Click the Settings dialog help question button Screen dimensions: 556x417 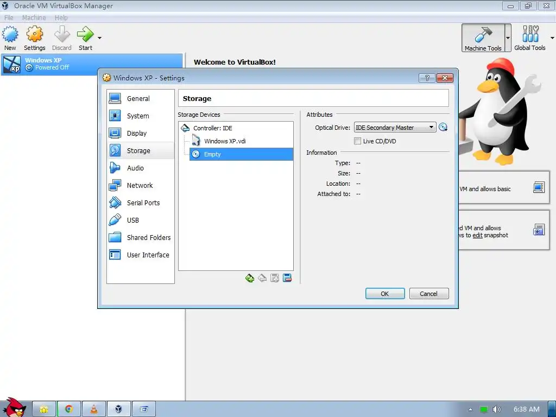pos(427,78)
